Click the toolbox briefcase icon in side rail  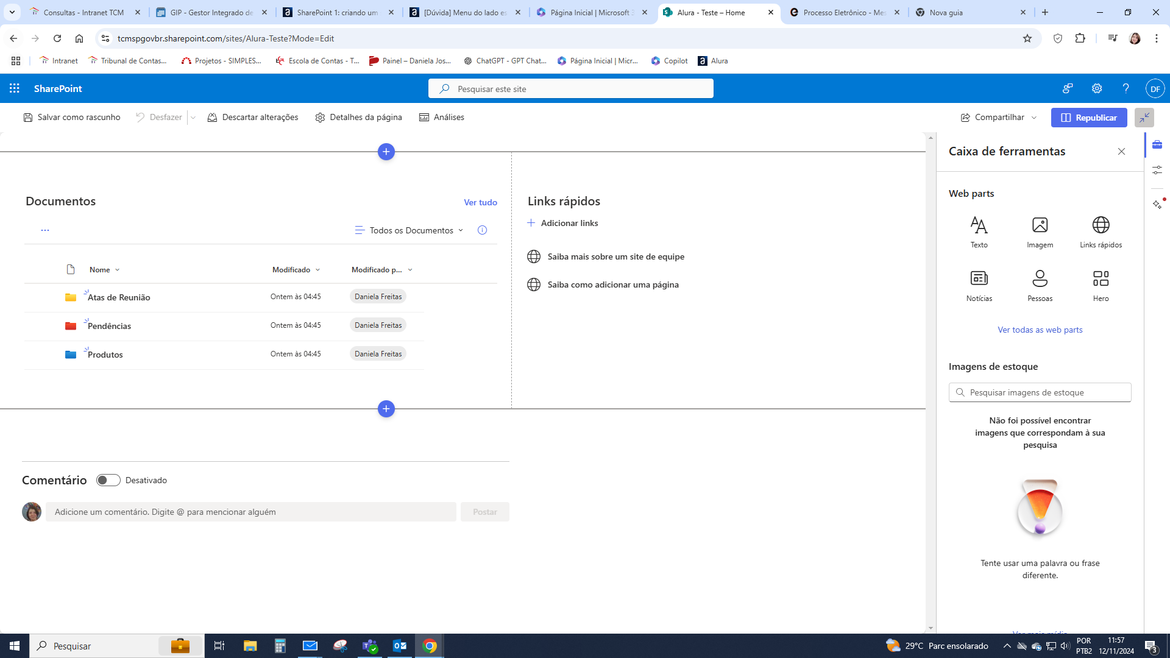click(1157, 144)
